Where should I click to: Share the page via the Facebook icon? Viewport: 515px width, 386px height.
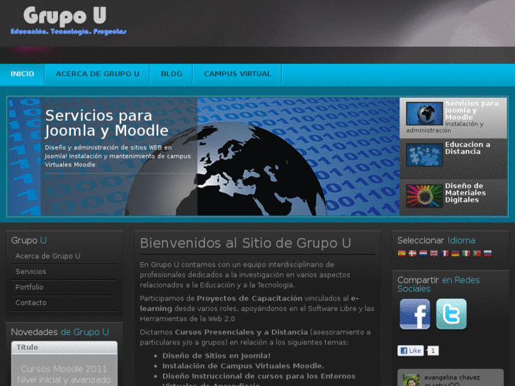tap(415, 314)
